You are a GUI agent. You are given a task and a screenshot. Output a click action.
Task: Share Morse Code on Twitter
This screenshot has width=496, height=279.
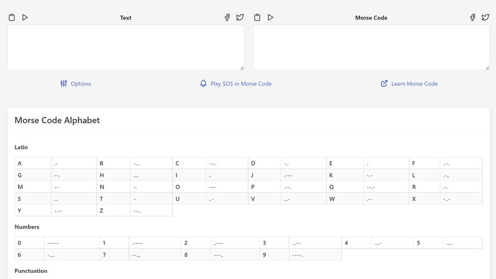tap(485, 17)
